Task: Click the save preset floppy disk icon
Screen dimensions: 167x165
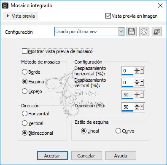Action: 132,32
